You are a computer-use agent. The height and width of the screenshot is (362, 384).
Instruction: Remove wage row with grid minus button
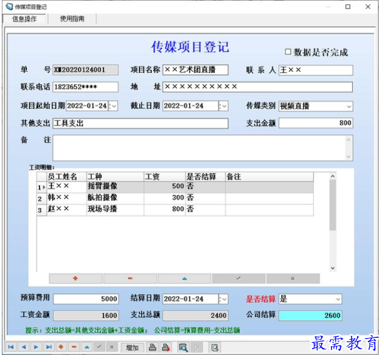[x=130, y=278]
